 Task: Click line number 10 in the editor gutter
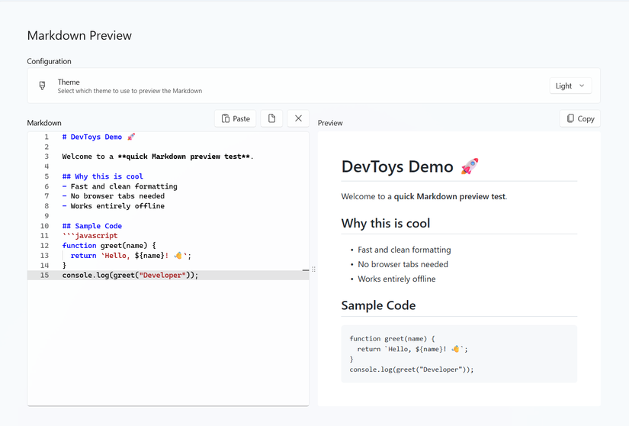pyautogui.click(x=44, y=226)
